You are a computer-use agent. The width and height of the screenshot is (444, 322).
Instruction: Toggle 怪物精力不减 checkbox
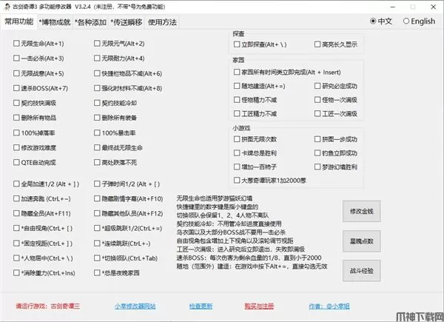237,100
